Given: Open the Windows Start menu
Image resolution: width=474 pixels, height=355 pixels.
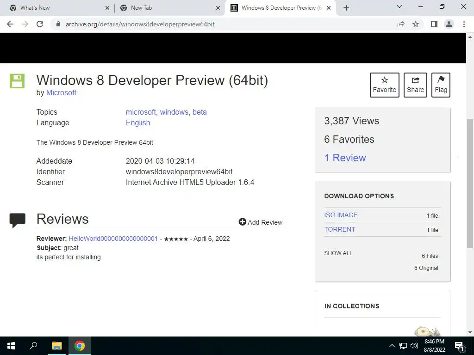Looking at the screenshot, I should tap(11, 346).
